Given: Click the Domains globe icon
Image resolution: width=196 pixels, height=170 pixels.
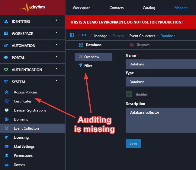Looking at the screenshot, I should (6, 119).
